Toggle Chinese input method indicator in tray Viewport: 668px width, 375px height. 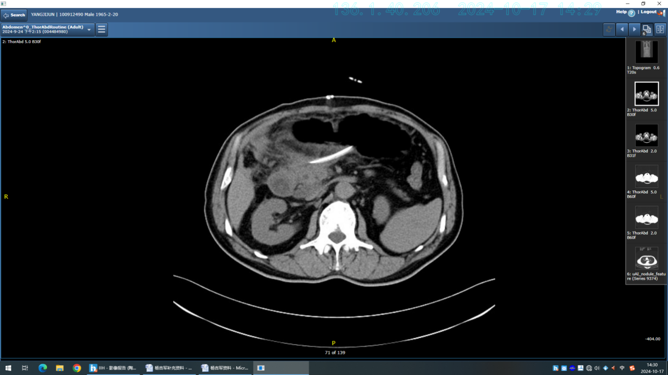coord(622,368)
